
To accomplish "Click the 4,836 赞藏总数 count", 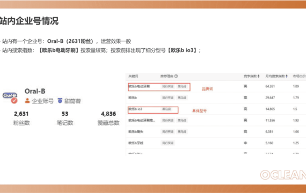I will point(108,114).
